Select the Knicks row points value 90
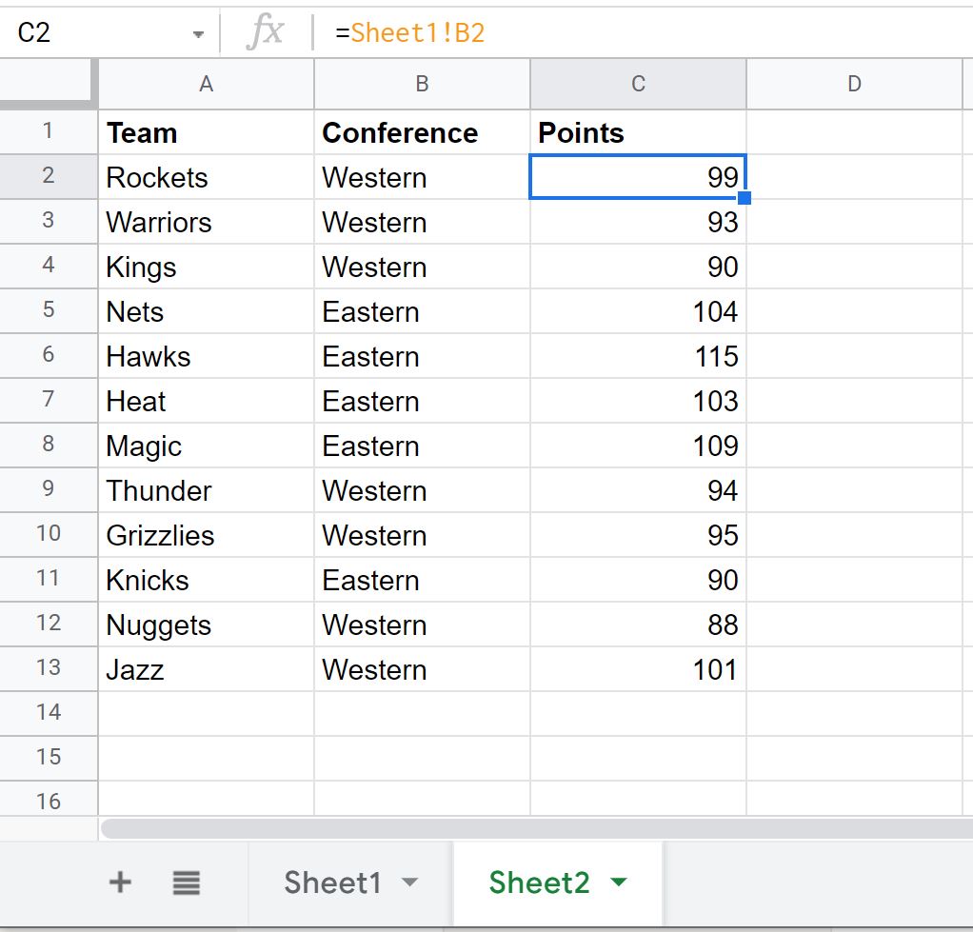The image size is (973, 932). 638,580
